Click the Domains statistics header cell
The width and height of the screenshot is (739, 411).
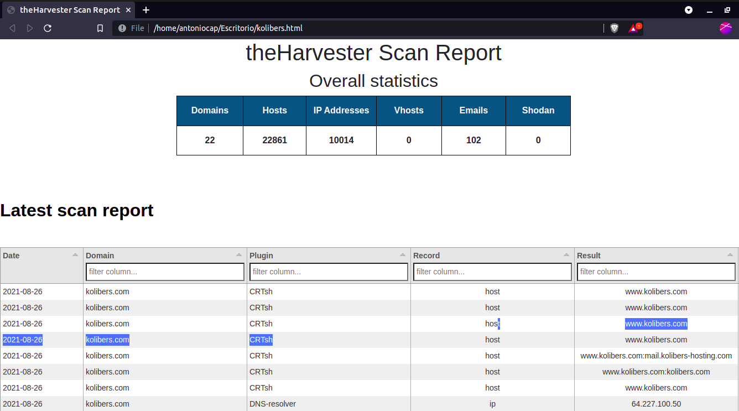click(210, 111)
